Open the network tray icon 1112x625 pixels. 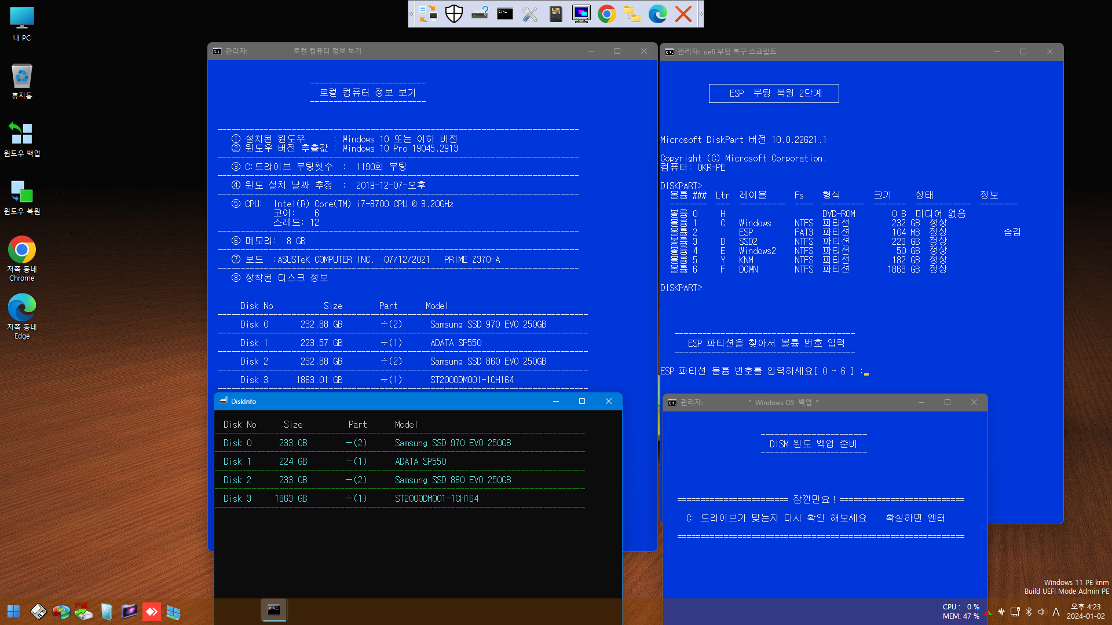click(1015, 612)
